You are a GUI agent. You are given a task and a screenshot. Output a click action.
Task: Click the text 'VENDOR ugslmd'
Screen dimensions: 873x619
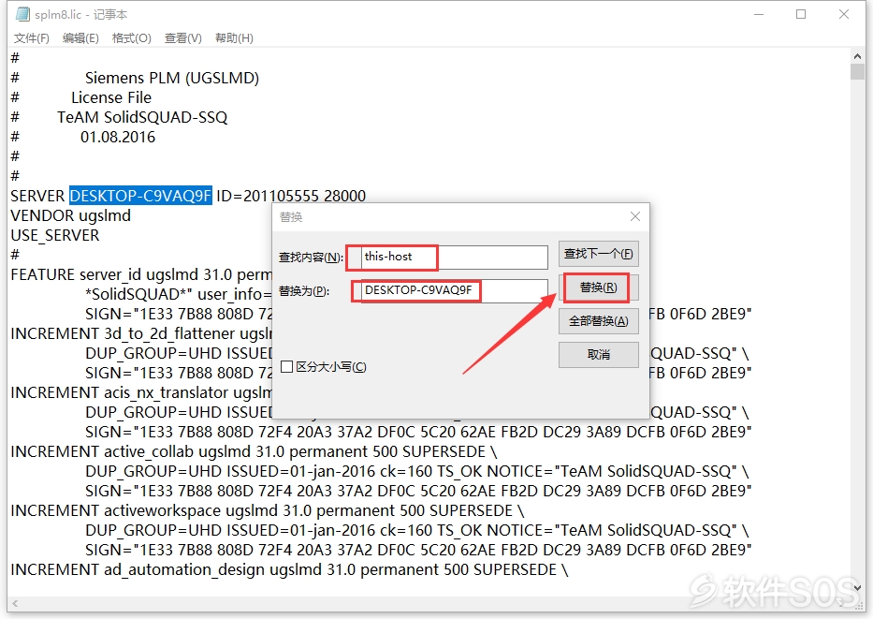(71, 215)
